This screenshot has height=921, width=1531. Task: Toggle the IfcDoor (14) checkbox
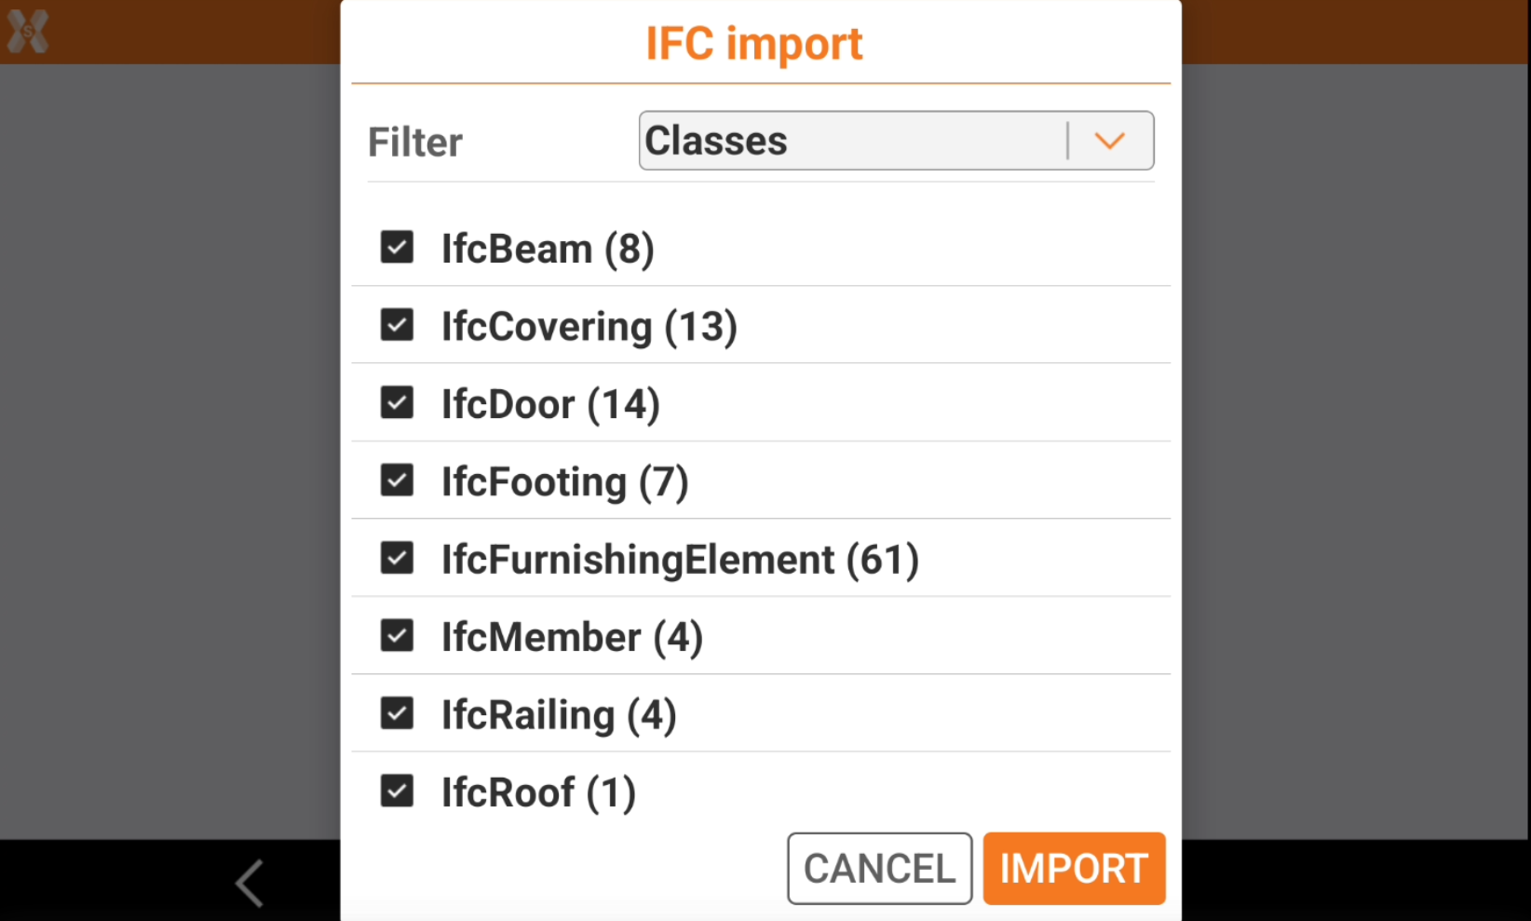pos(397,403)
